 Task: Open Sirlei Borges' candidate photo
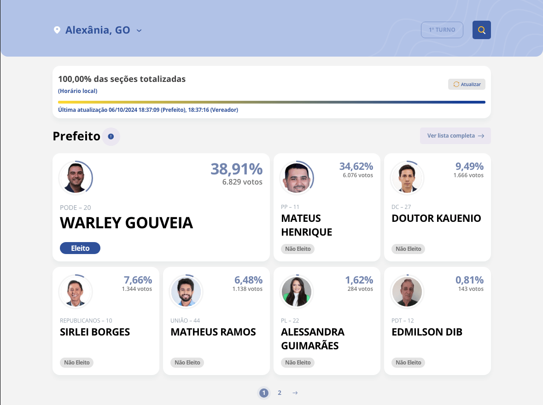point(76,292)
